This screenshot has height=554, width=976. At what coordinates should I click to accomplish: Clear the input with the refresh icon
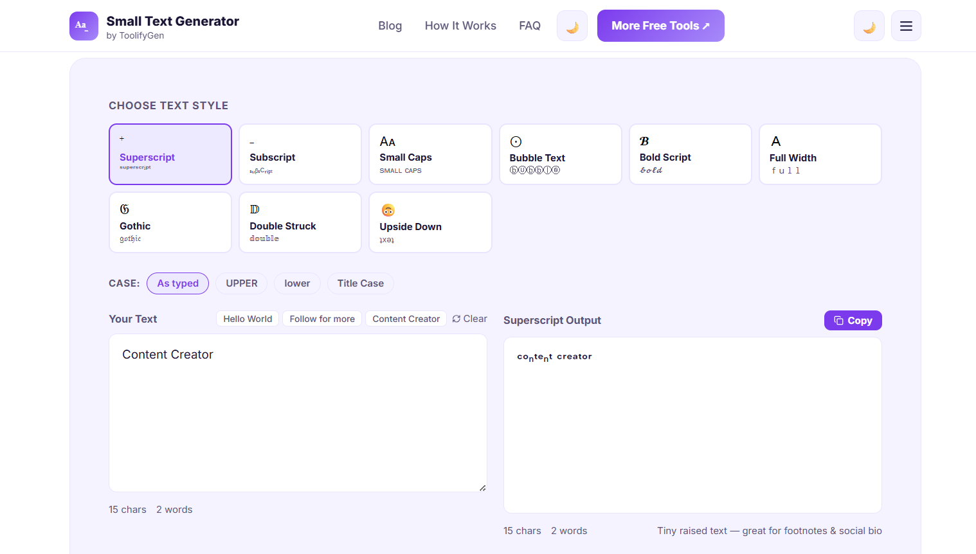[x=458, y=318]
